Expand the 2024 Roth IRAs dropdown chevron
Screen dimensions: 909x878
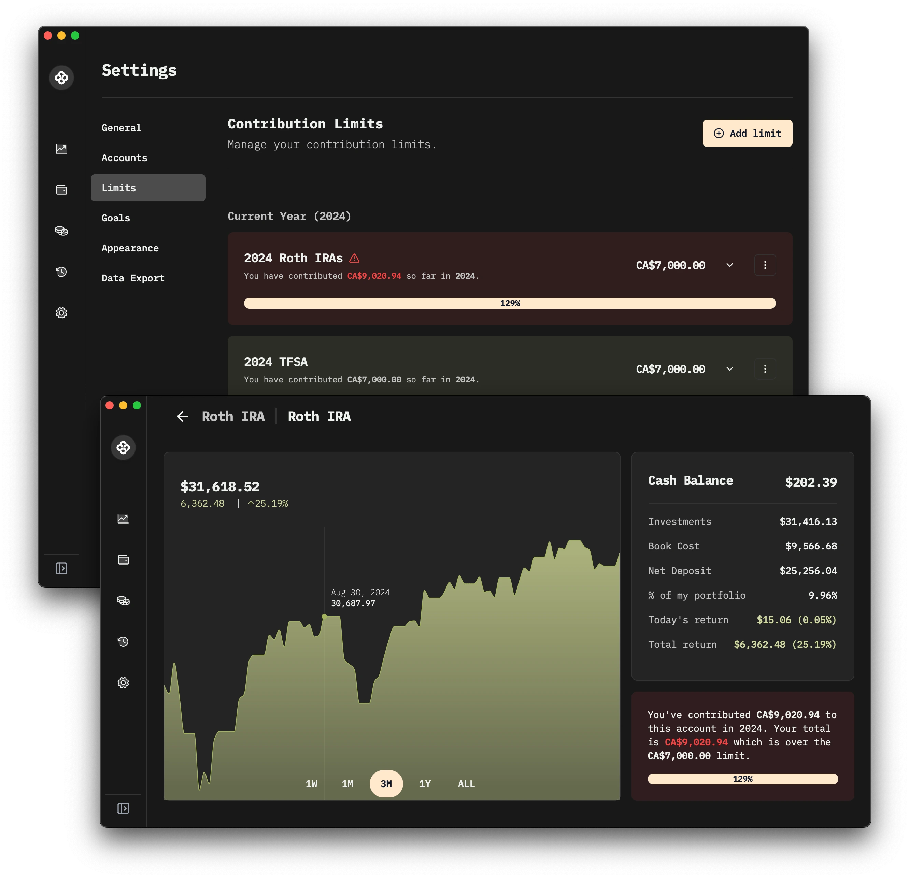pyautogui.click(x=729, y=265)
